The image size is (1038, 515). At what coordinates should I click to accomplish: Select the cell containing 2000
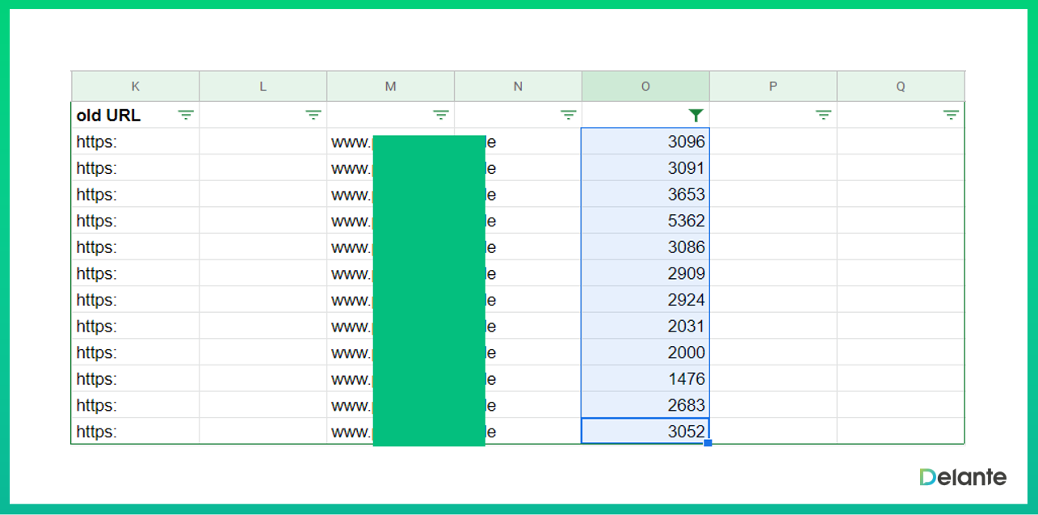645,352
